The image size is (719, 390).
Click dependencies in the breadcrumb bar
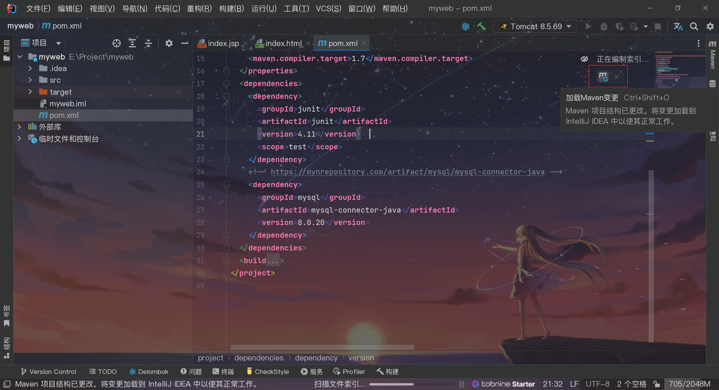click(x=259, y=358)
